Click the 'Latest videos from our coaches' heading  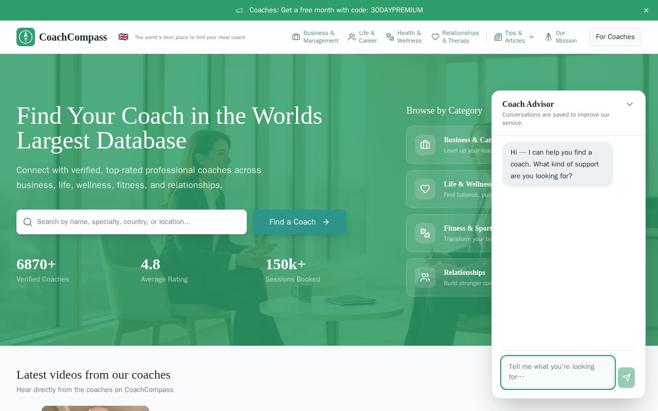pyautogui.click(x=94, y=375)
